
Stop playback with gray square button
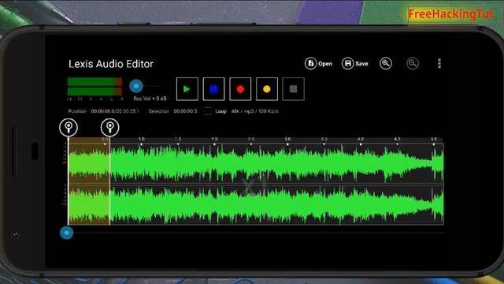pyautogui.click(x=293, y=89)
